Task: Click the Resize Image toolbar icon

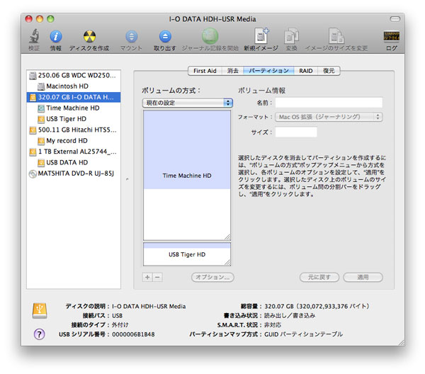Action: [x=336, y=36]
